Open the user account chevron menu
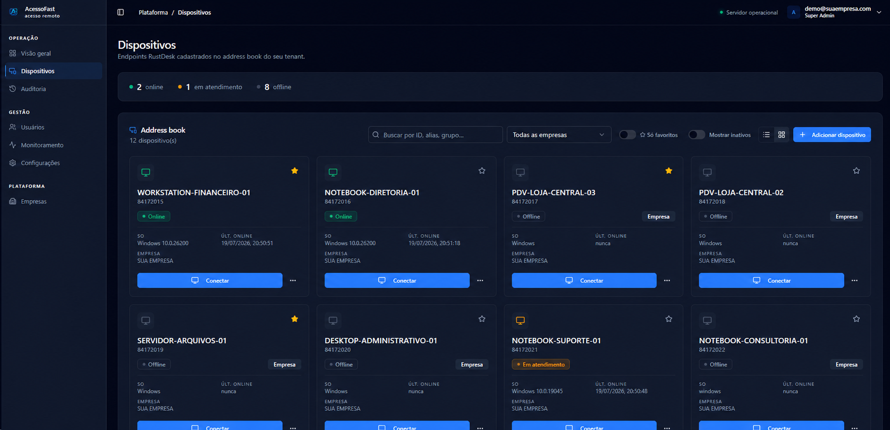Image resolution: width=890 pixels, height=430 pixels. 879,12
